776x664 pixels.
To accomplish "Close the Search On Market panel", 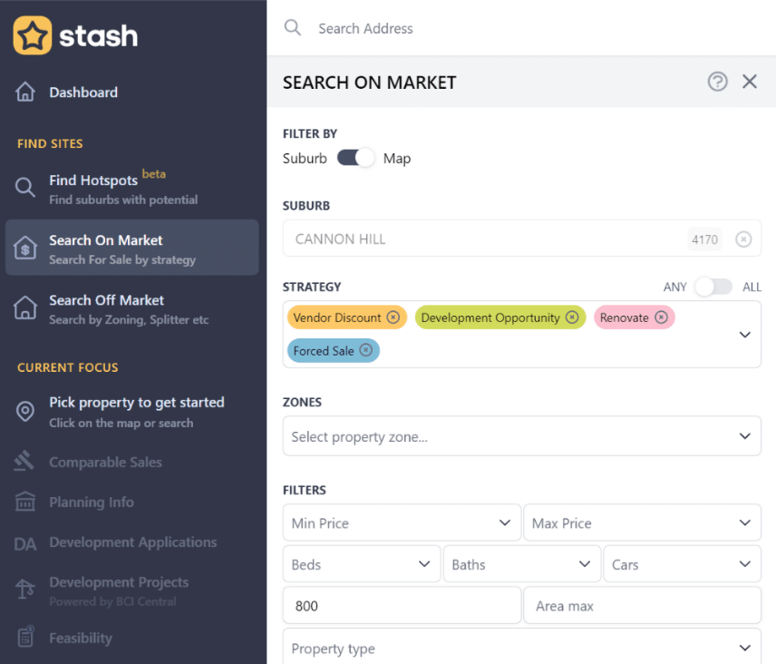I will pyautogui.click(x=750, y=82).
